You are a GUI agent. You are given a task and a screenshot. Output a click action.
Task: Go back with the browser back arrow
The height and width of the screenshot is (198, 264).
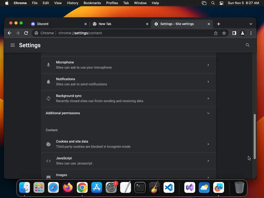(x=10, y=33)
